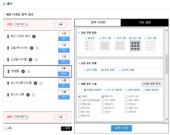Switch to the 영역 디자인 tab
This screenshot has width=170, height=135.
pos(98,23)
